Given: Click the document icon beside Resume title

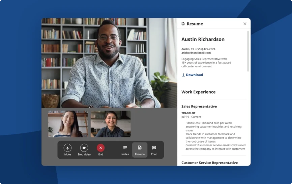Looking at the screenshot, I should click(183, 24).
